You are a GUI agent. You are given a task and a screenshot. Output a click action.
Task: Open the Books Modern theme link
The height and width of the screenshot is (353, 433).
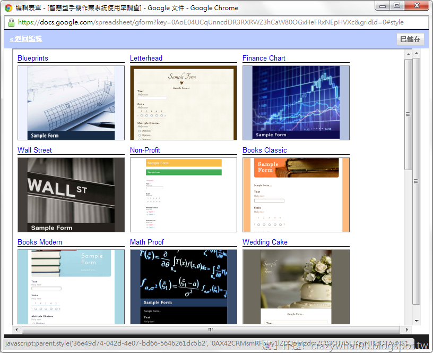(39, 242)
